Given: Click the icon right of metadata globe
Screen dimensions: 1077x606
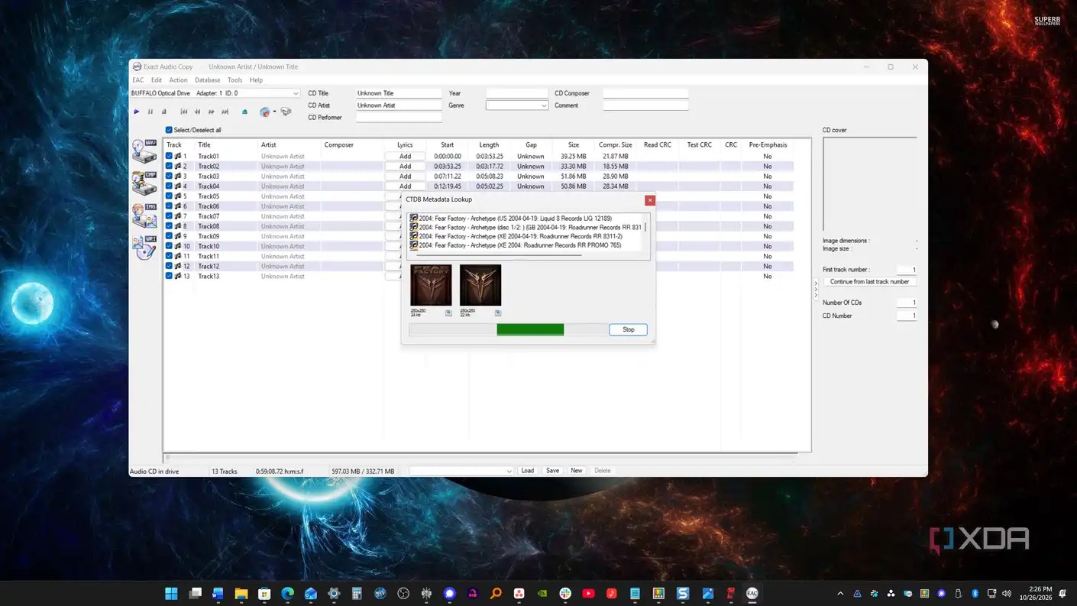Looking at the screenshot, I should [x=286, y=112].
